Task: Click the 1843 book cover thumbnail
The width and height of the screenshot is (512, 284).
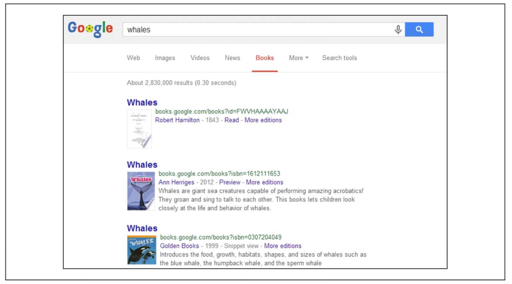Action: coord(139,129)
